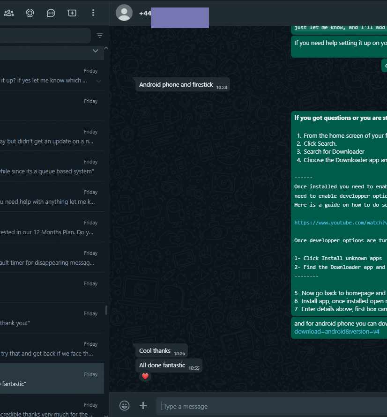Expand the archived section chevron
Image resolution: width=387 pixels, height=417 pixels.
(x=96, y=51)
